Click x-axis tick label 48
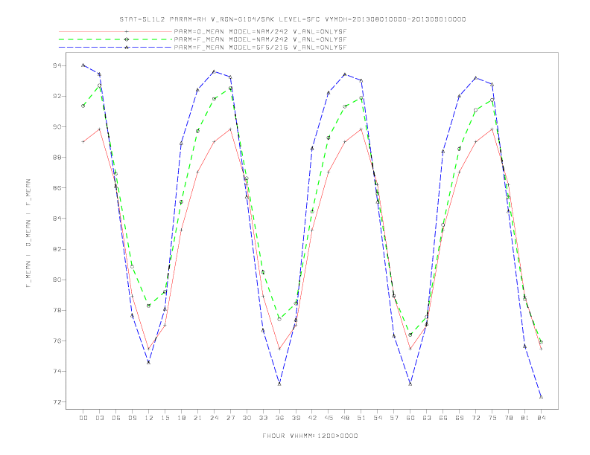The width and height of the screenshot is (590, 455). (345, 418)
